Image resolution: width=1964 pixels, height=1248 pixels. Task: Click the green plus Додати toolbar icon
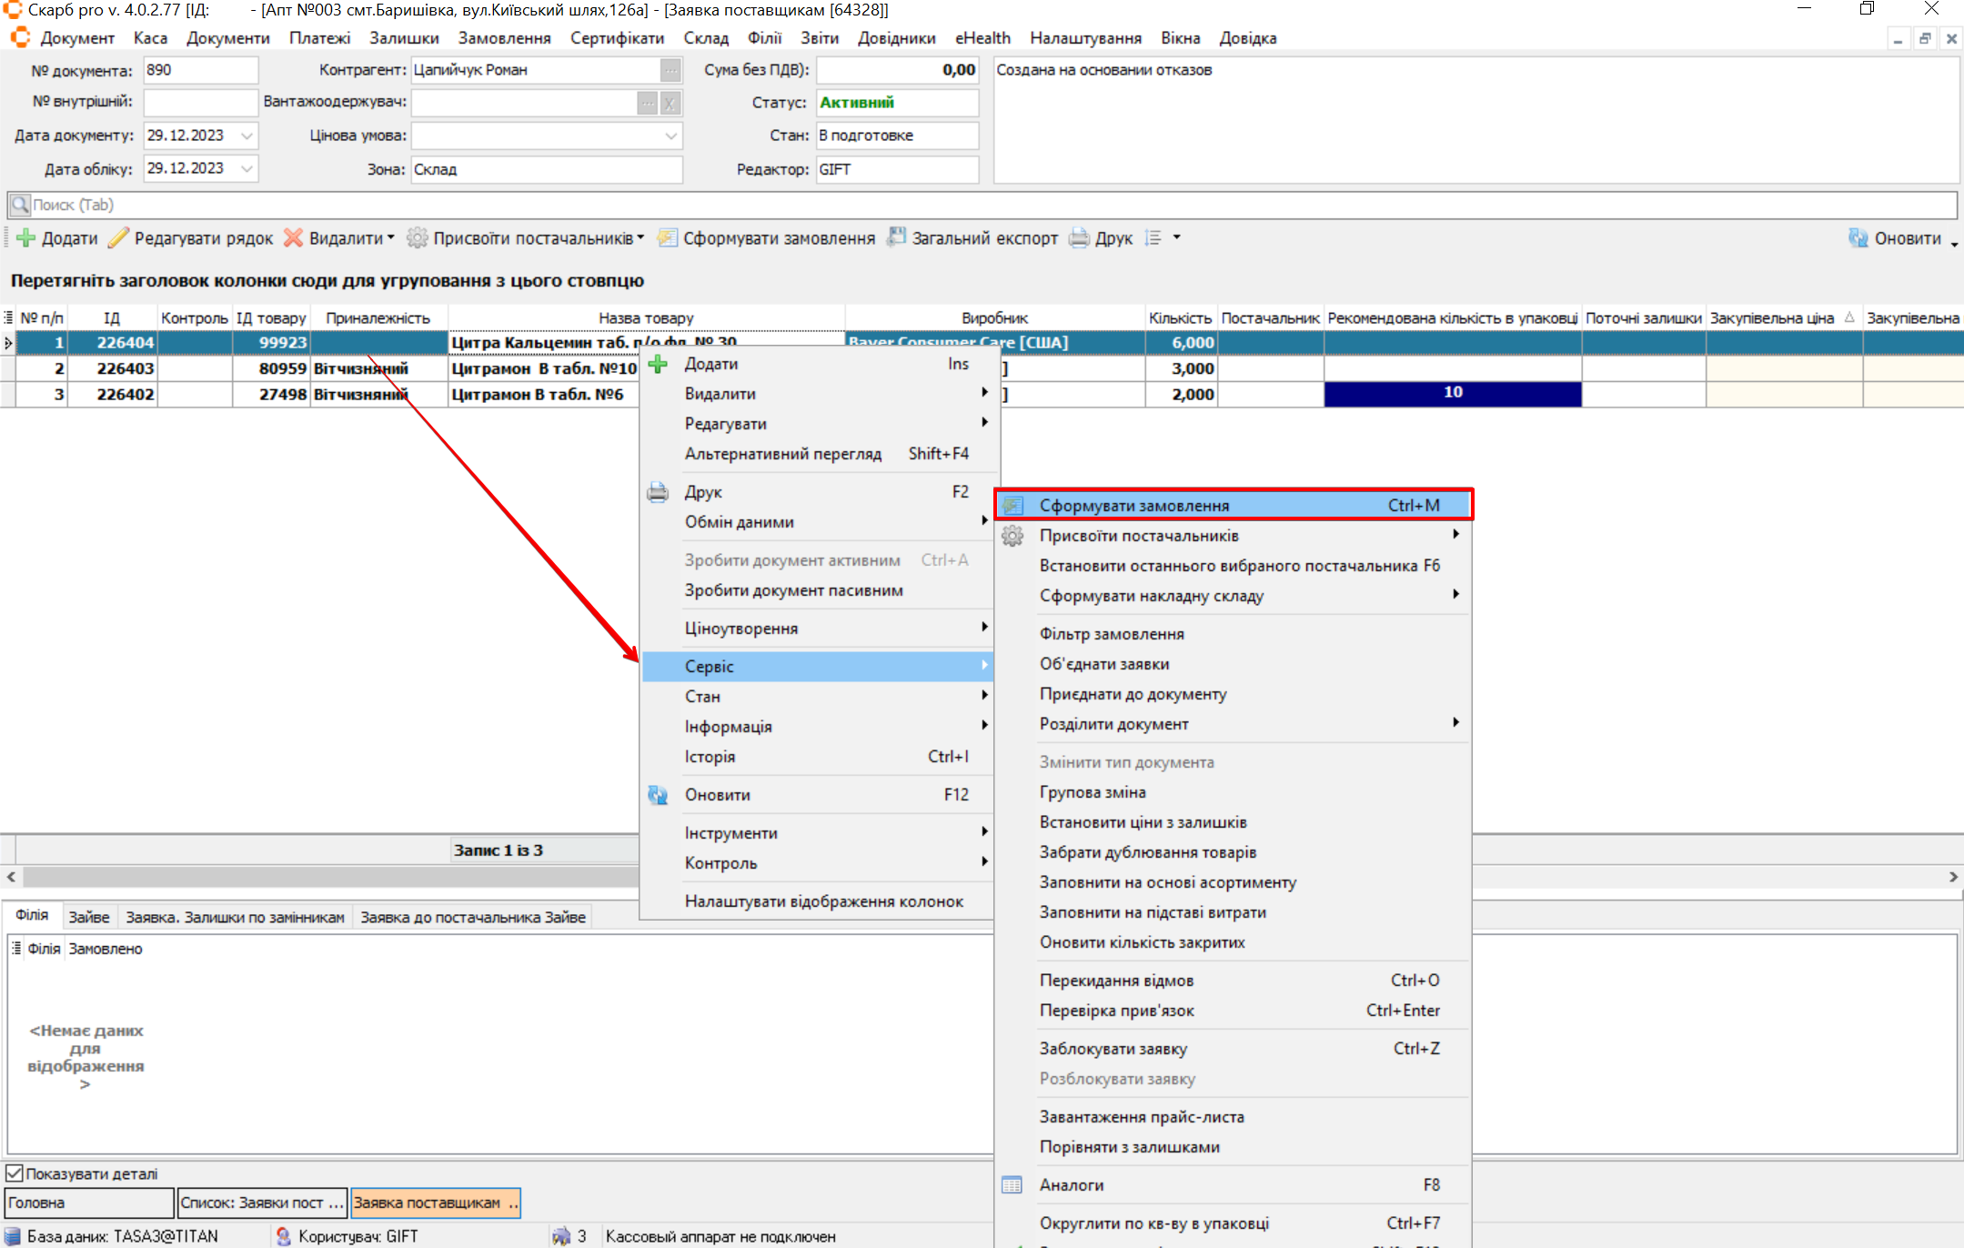pyautogui.click(x=26, y=238)
